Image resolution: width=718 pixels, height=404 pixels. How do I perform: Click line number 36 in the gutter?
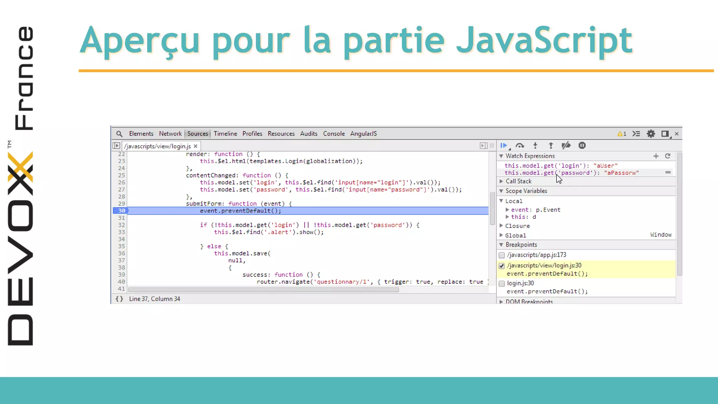tap(121, 254)
